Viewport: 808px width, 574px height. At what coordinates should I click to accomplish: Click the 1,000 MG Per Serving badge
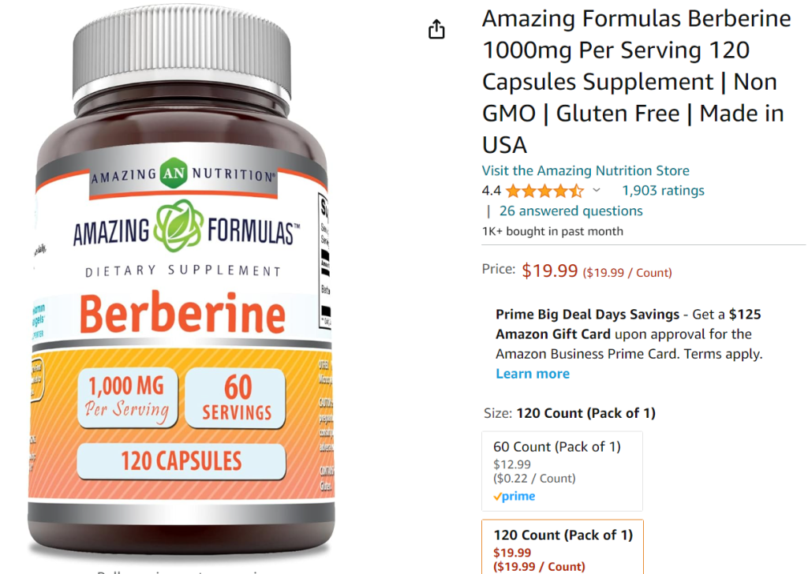(x=127, y=398)
